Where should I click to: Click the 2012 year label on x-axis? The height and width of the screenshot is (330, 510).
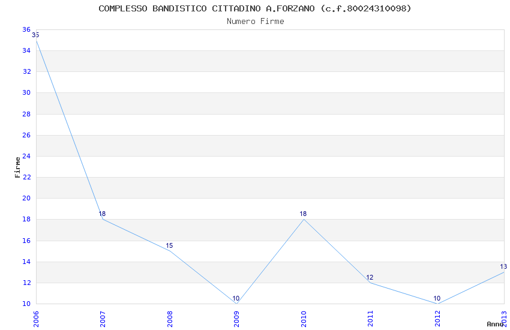click(437, 319)
